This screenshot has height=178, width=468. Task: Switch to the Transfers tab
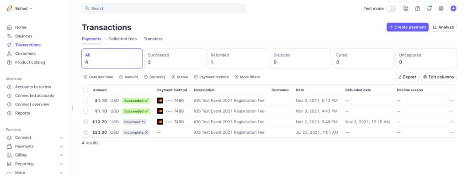point(153,39)
